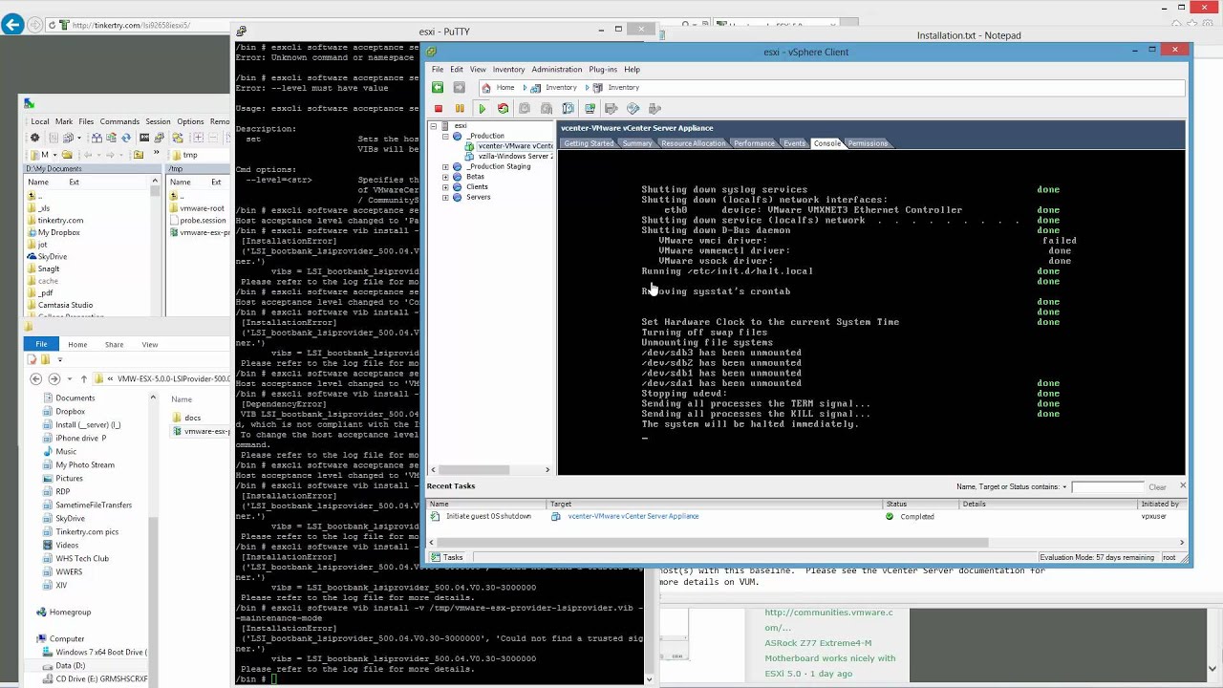Open Snapshot Manager from the vSphere toolbar

pyautogui.click(x=569, y=109)
